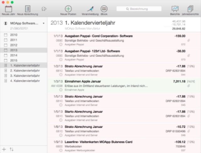The height and width of the screenshot is (153, 201).
Task: Open the Berichte reports icon
Action: click(175, 9)
